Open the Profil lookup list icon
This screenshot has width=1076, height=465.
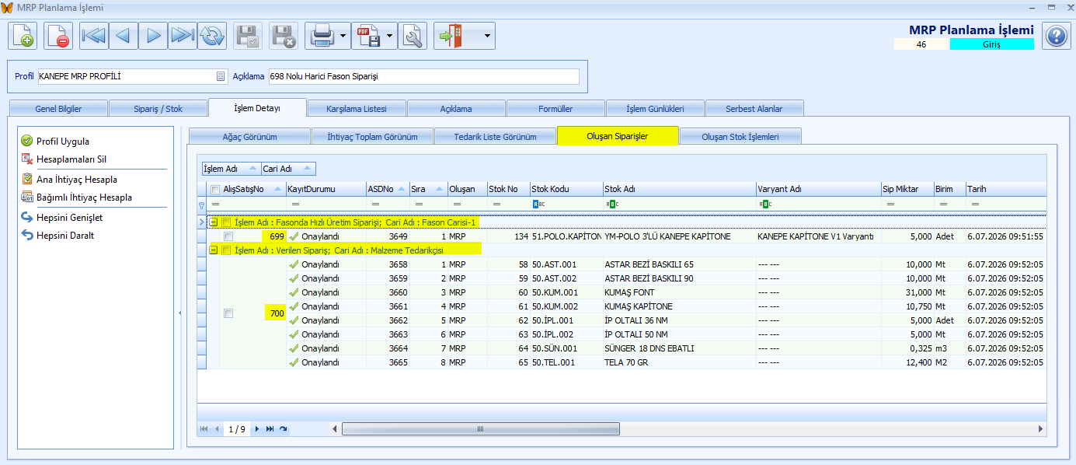pos(220,76)
